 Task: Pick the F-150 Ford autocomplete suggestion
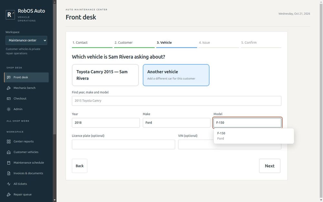click(x=254, y=136)
